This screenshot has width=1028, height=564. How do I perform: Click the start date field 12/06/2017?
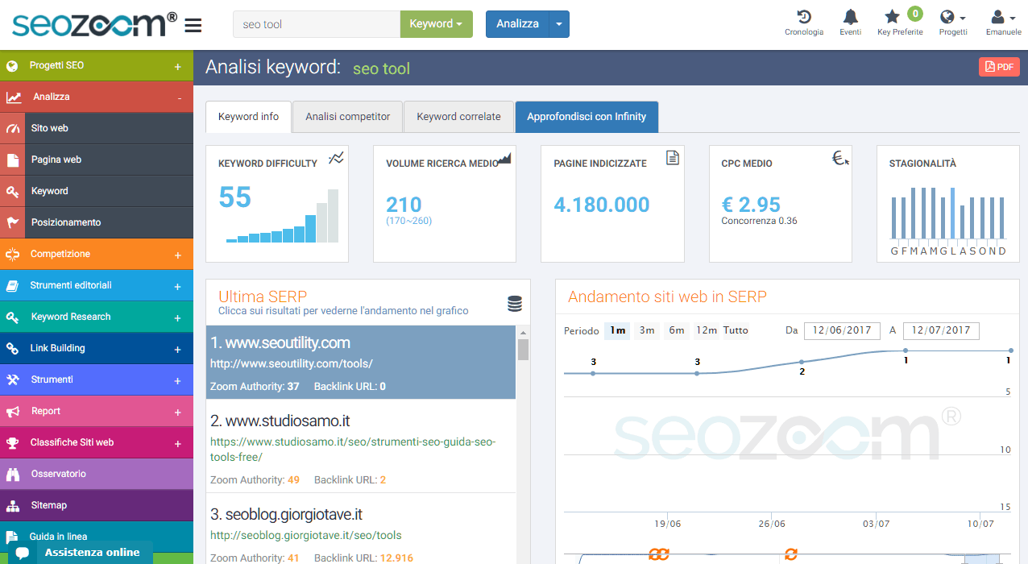point(842,330)
